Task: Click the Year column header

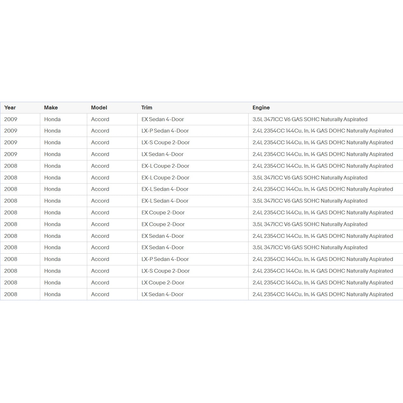Action: pyautogui.click(x=10, y=107)
